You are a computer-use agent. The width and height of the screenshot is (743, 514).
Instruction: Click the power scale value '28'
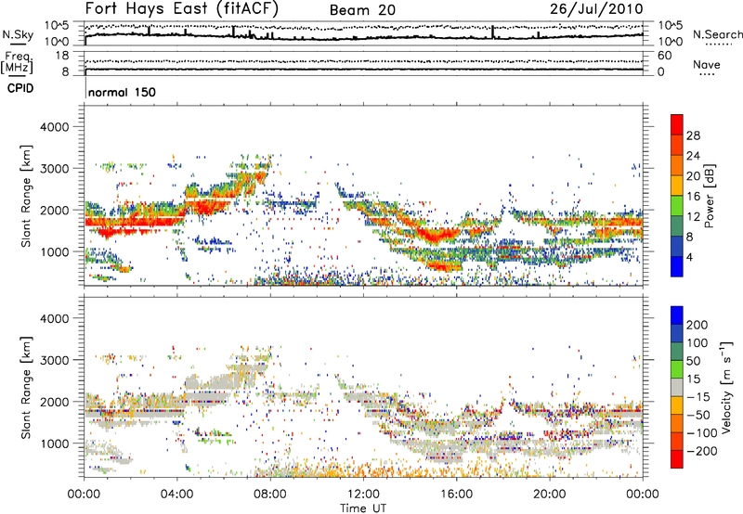(x=693, y=135)
